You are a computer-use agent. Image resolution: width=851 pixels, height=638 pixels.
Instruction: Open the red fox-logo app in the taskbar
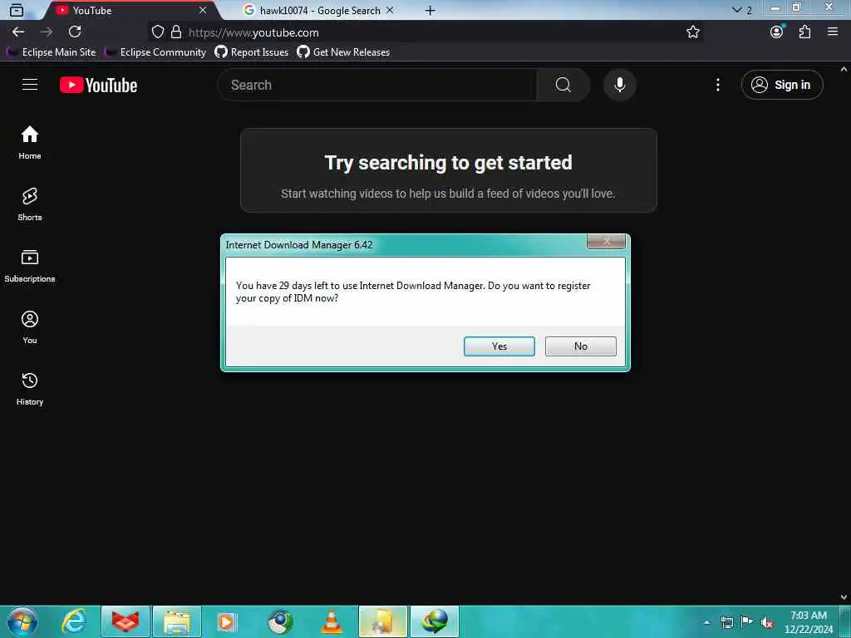tap(125, 621)
